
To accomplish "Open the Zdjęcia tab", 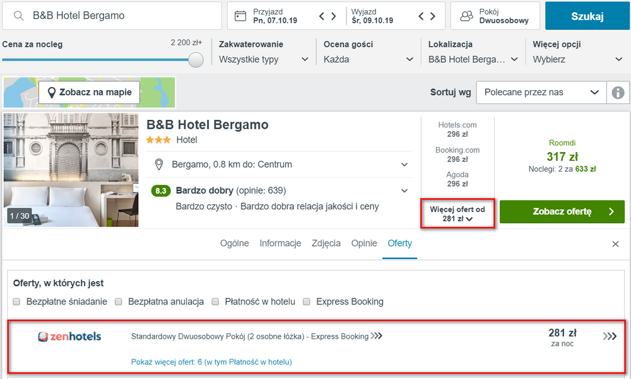I will 326,243.
